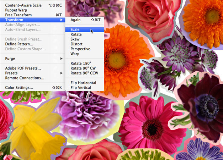Select Rotate 90° CW option
223x160 pixels.
85,68
